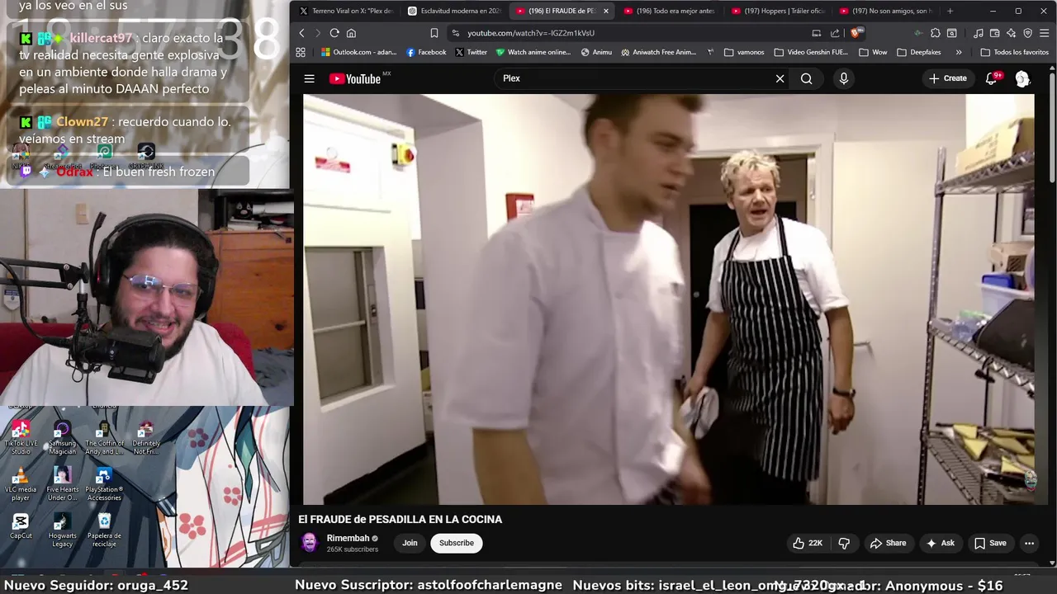Open the Ask AI button
The image size is (1057, 594).
coord(940,543)
